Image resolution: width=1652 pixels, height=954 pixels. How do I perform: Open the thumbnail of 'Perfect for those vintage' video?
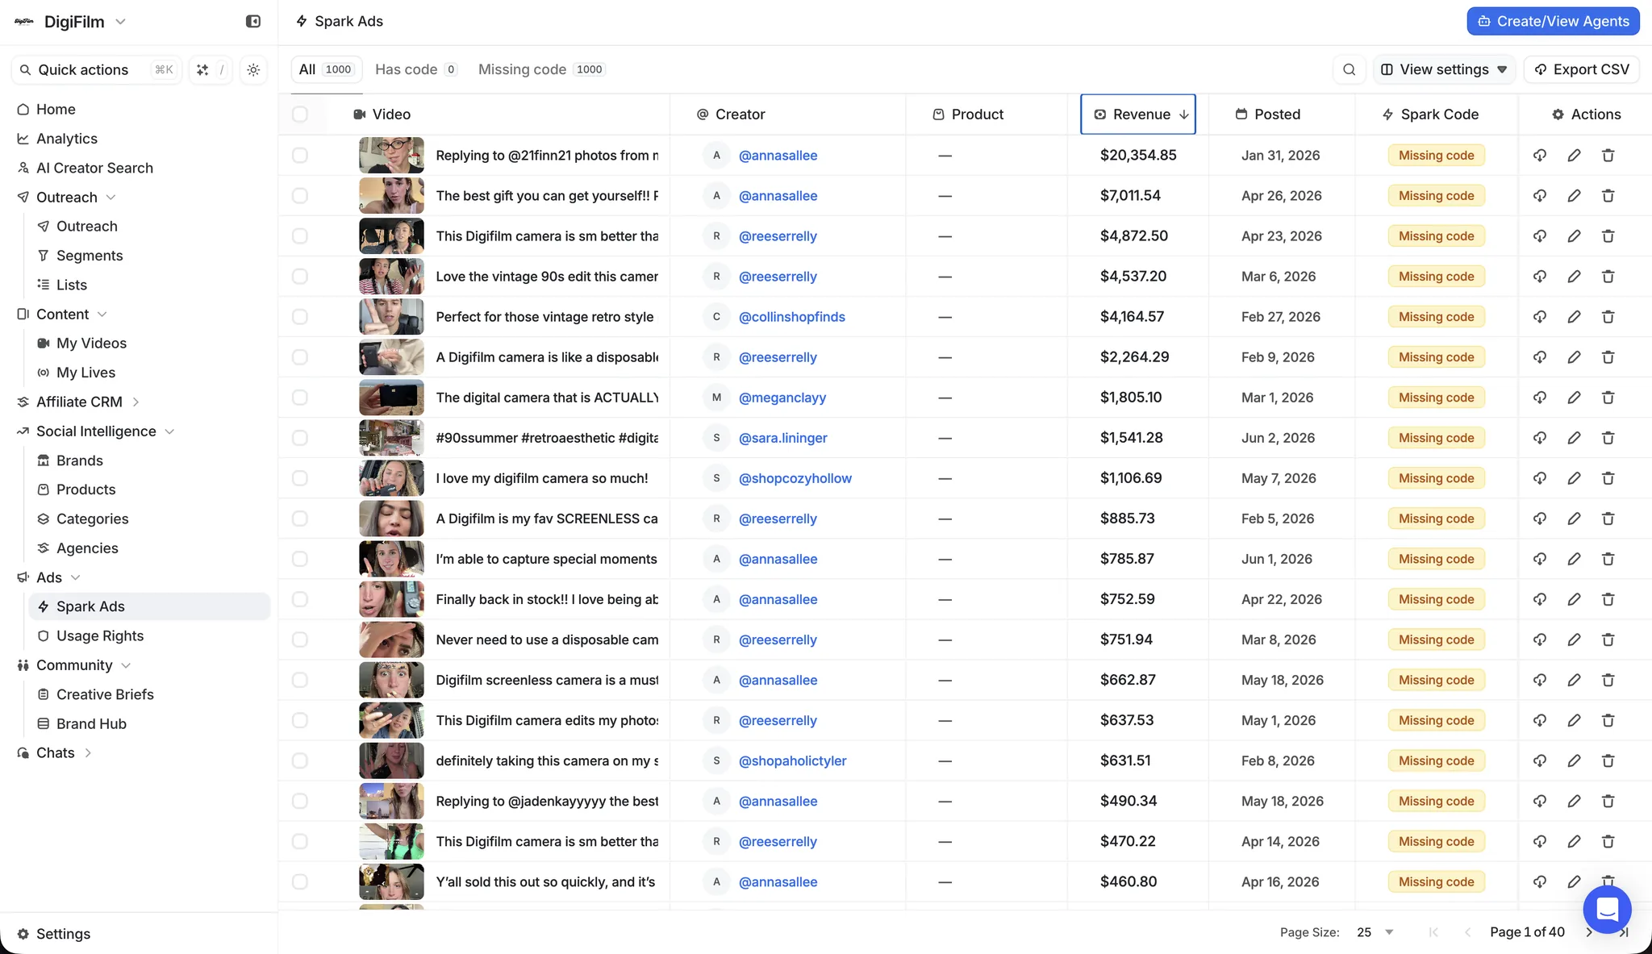(391, 317)
